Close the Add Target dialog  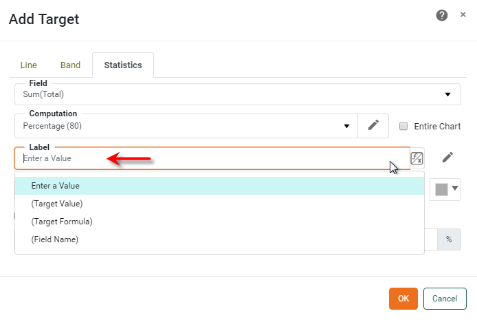pos(463,14)
